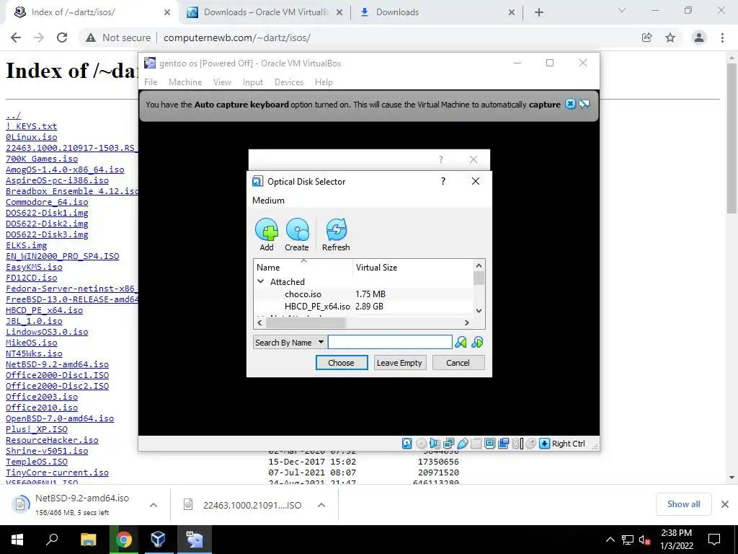This screenshot has width=738, height=554.
Task: Click the optical drive status icon
Action: pos(421,444)
